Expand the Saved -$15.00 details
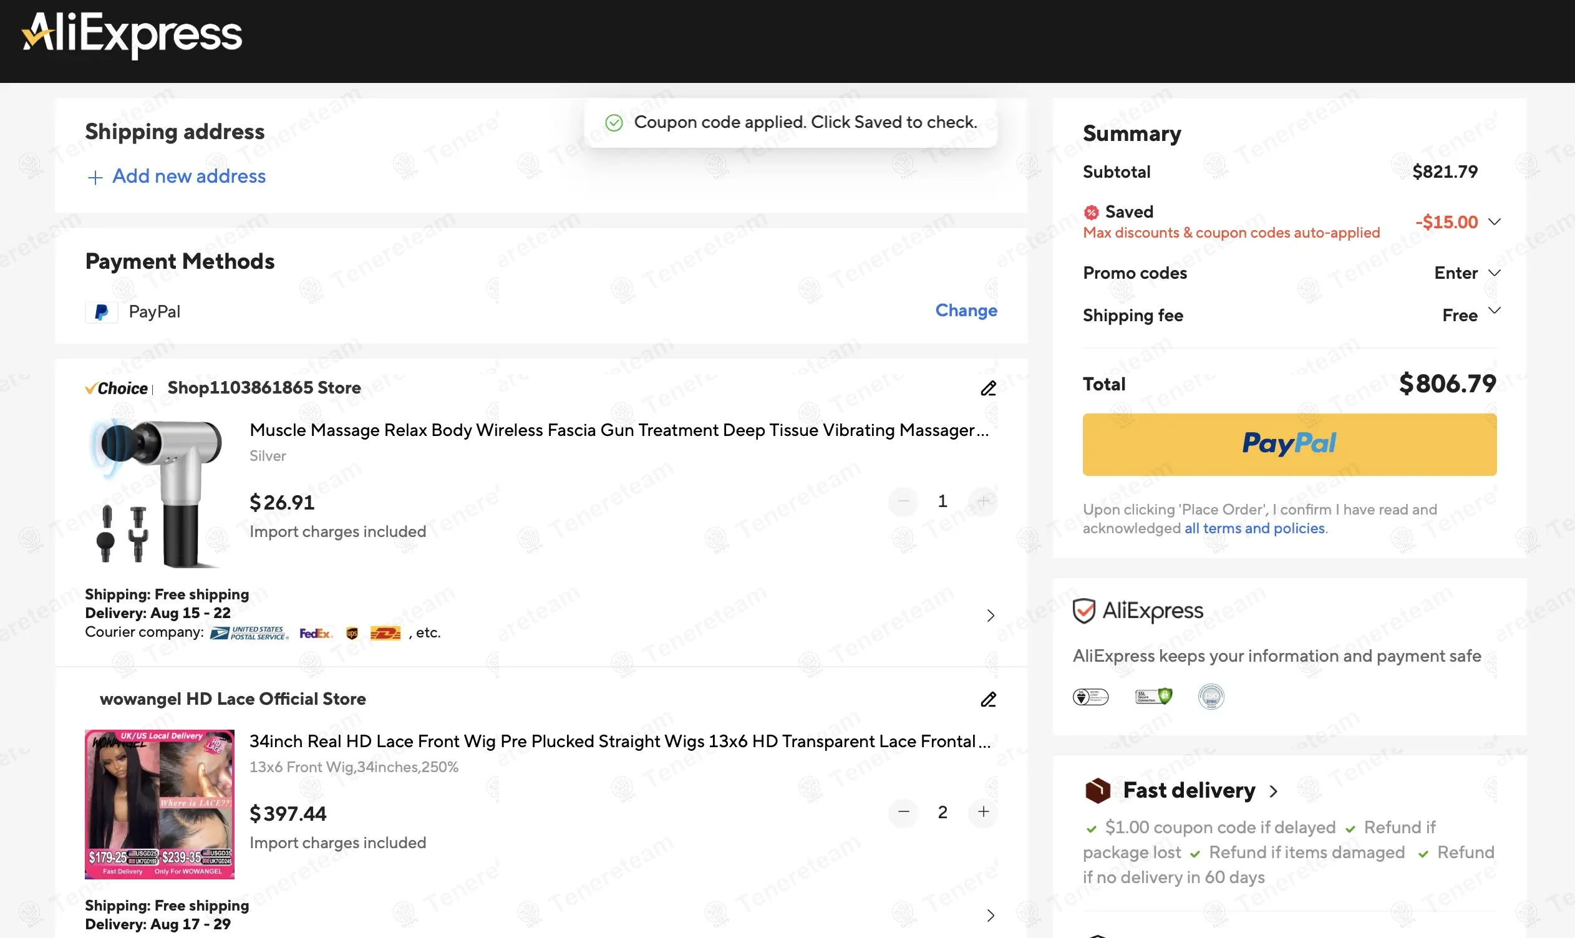Image resolution: width=1575 pixels, height=938 pixels. coord(1494,222)
